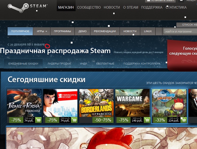The image size is (197, 149).
Task: Open the РЕКОМЕНДАЦИИ tab
Action: [x=105, y=31]
